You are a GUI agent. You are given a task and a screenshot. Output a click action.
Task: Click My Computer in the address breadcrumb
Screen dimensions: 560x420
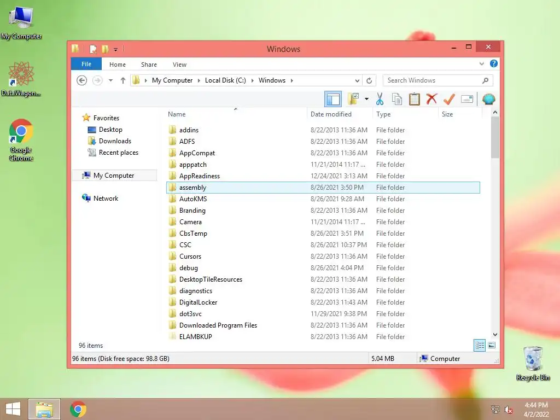pyautogui.click(x=172, y=80)
